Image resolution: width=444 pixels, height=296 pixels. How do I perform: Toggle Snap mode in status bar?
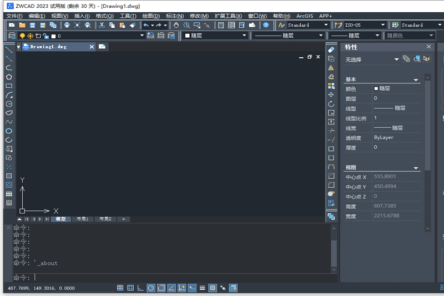pyautogui.click(x=120, y=288)
